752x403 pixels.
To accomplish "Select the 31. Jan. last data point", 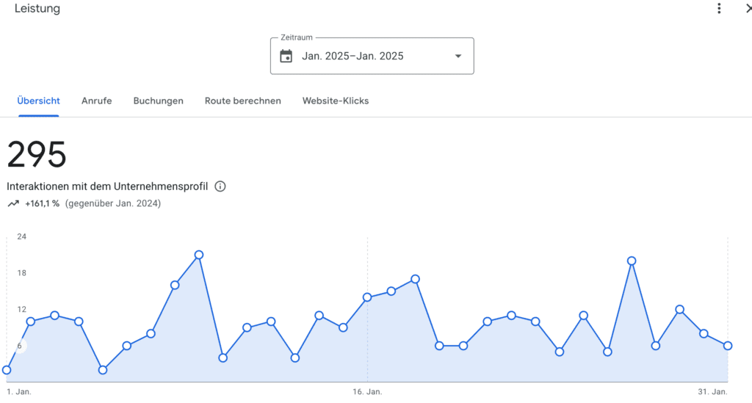I will (728, 346).
